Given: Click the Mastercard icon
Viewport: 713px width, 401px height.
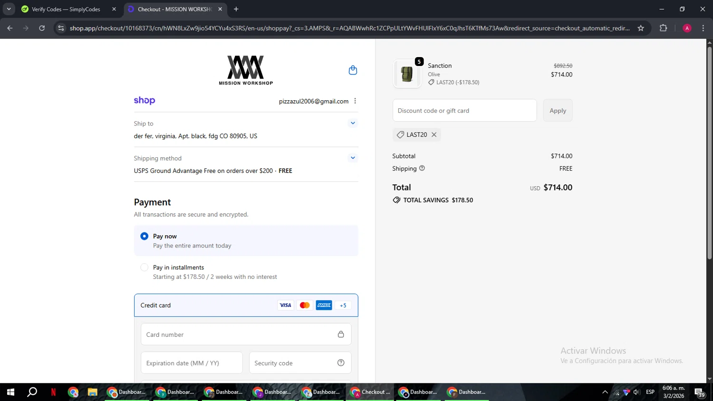Looking at the screenshot, I should 305,306.
